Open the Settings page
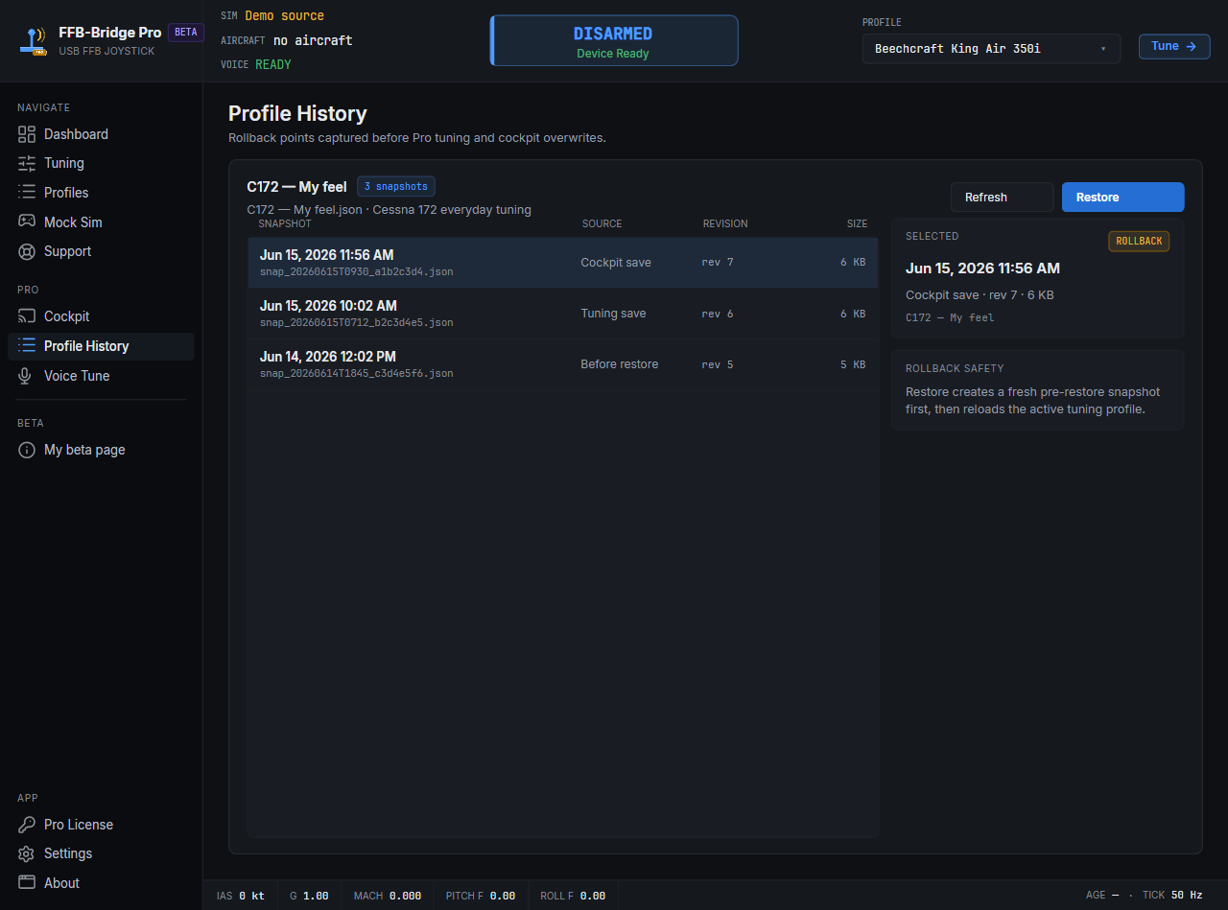 tap(101, 853)
